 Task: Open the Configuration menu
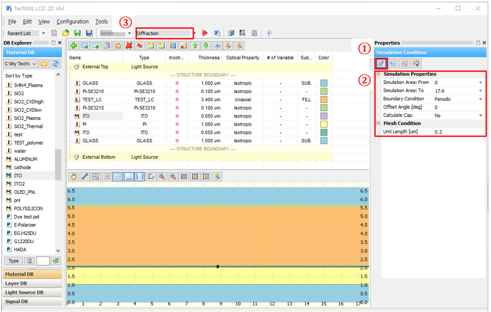tap(73, 22)
